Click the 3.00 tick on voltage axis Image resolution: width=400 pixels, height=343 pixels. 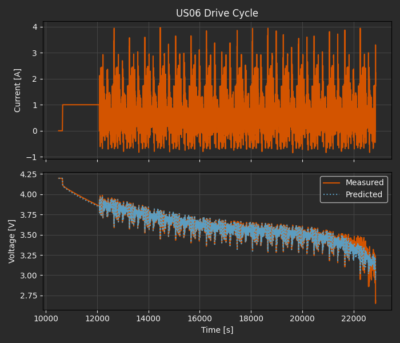pos(28,276)
